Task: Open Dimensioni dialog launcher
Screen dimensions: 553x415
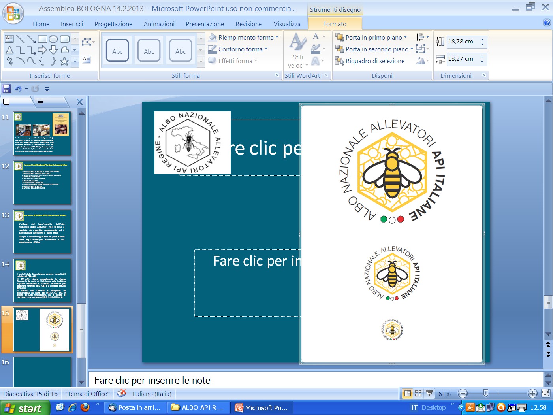Action: click(x=483, y=75)
